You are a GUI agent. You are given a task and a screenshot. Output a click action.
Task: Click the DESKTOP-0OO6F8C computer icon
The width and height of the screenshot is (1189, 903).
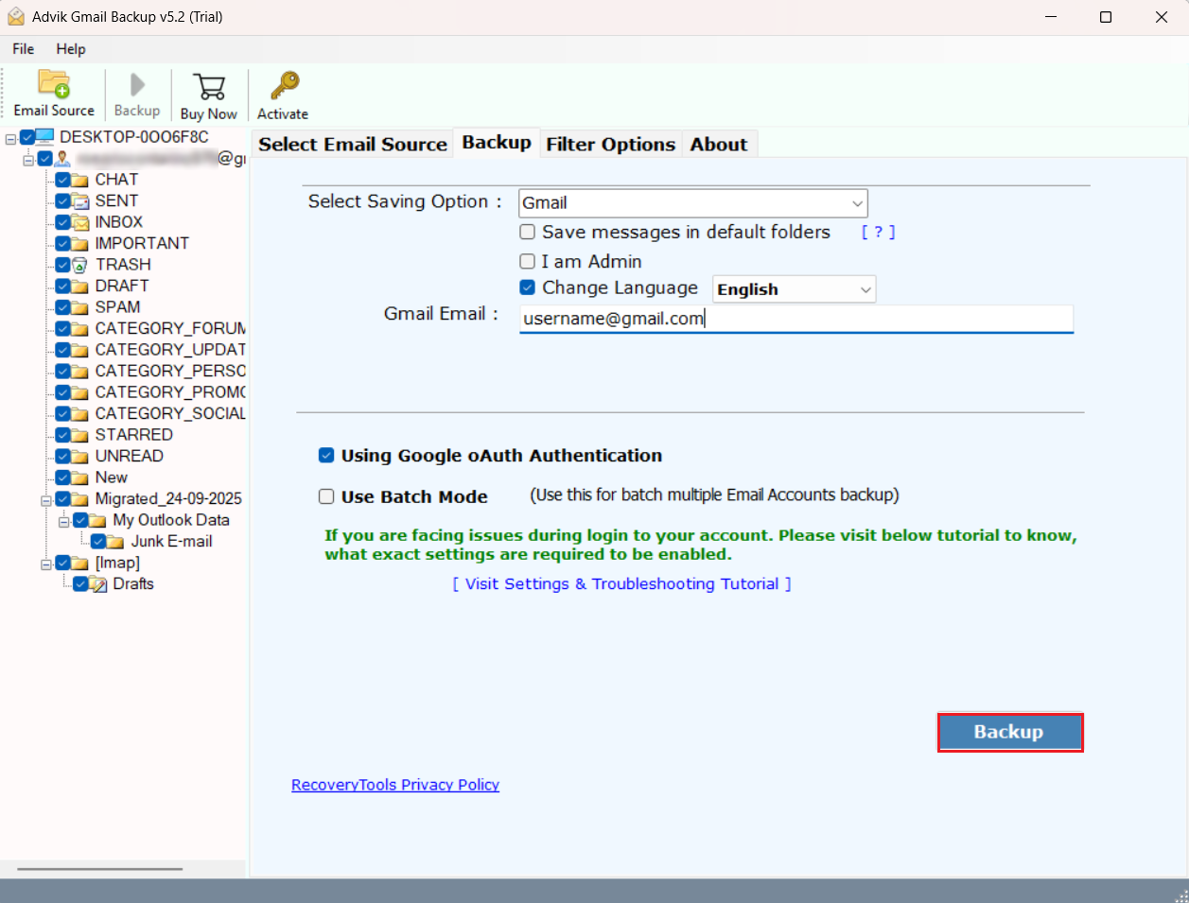tap(44, 137)
